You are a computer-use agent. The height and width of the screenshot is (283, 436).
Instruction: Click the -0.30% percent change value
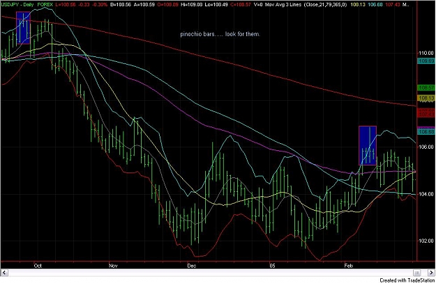(x=99, y=5)
